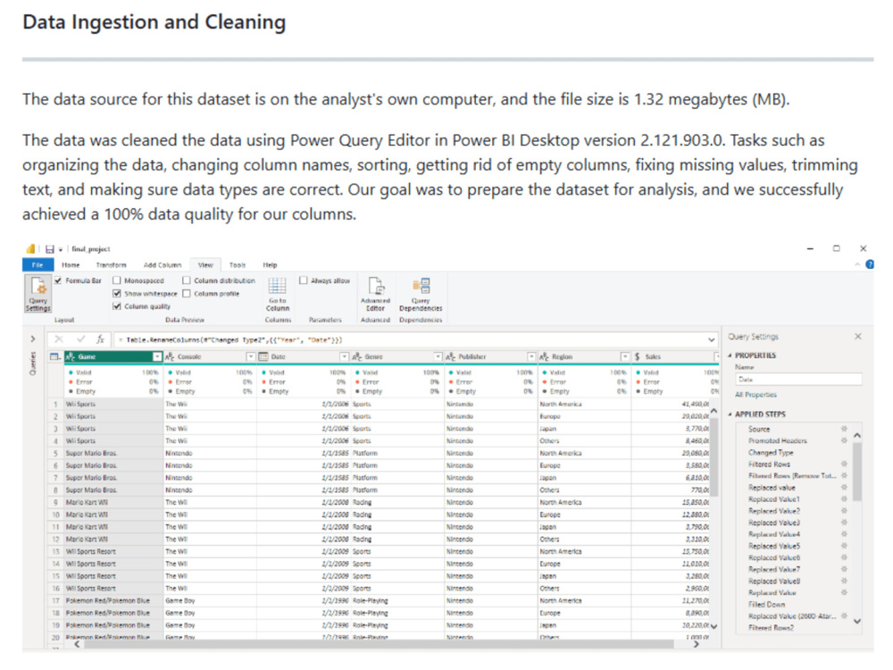Viewport: 893px width, 670px height.
Task: Switch to the Tools tab
Action: pos(238,265)
